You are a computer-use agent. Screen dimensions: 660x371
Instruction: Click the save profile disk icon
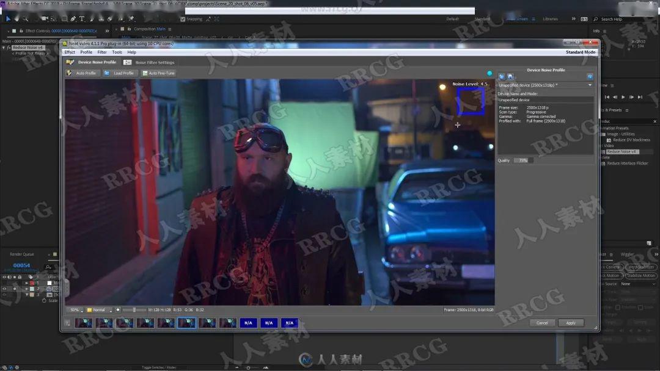click(510, 76)
